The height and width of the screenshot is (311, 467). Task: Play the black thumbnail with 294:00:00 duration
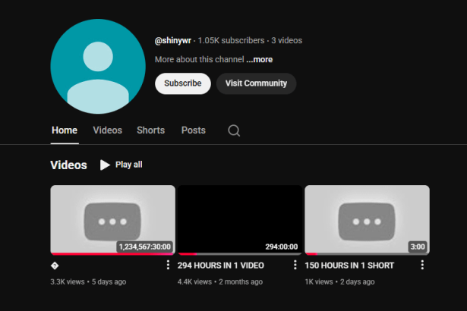click(x=239, y=219)
